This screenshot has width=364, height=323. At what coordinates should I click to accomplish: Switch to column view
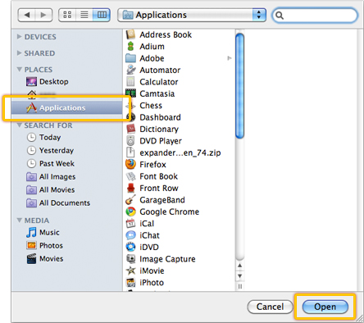click(102, 15)
